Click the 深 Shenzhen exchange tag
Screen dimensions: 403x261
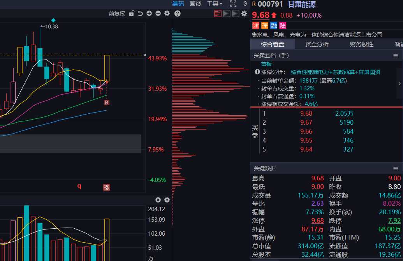coord(265,25)
